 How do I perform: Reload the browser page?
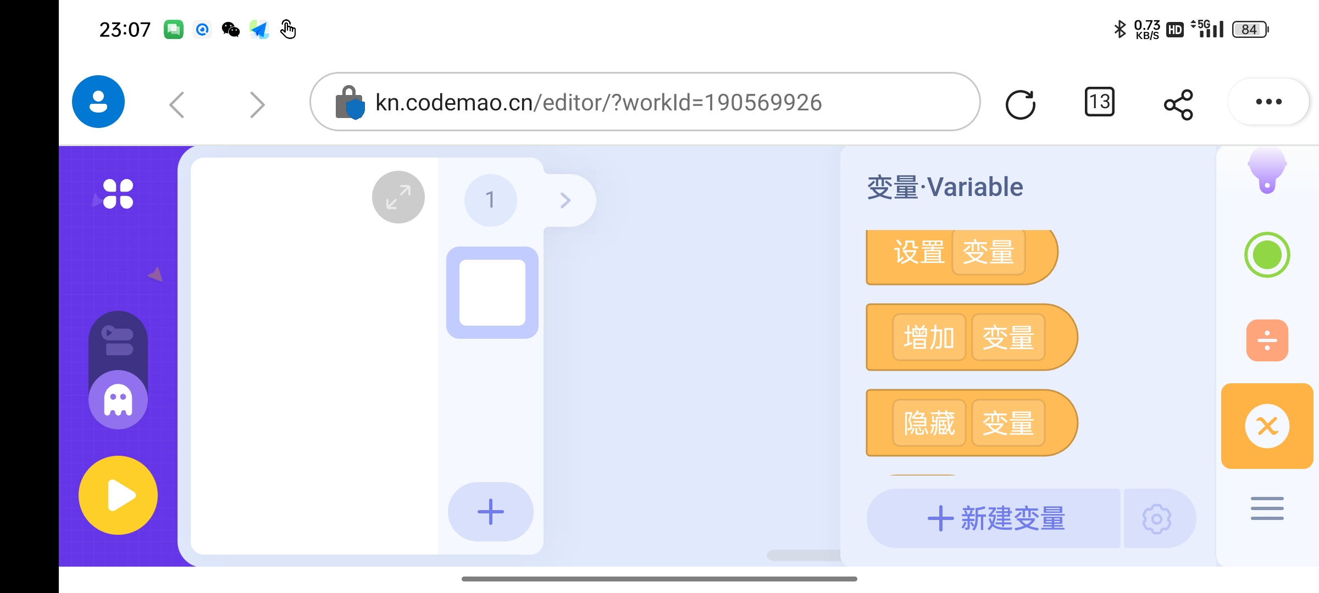1021,103
